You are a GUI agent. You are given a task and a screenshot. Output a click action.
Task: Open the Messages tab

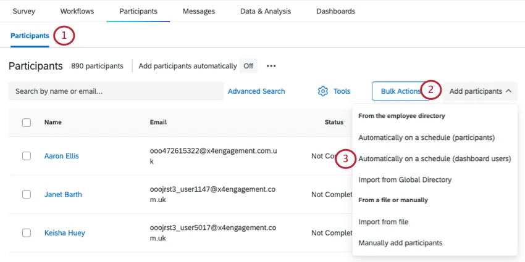[199, 11]
